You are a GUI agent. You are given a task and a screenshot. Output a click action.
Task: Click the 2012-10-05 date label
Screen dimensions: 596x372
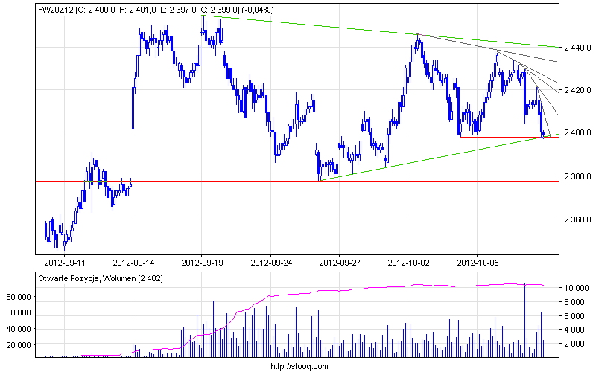coord(478,263)
